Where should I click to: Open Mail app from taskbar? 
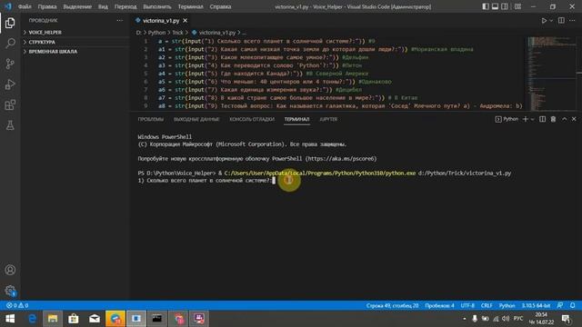(95, 319)
